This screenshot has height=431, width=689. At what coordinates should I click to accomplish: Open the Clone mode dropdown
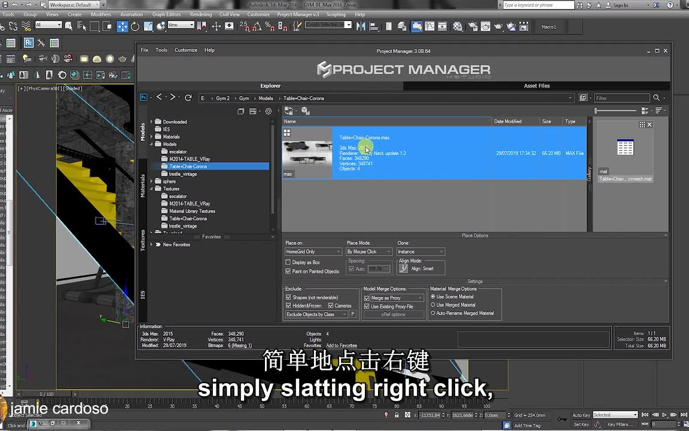click(x=420, y=251)
